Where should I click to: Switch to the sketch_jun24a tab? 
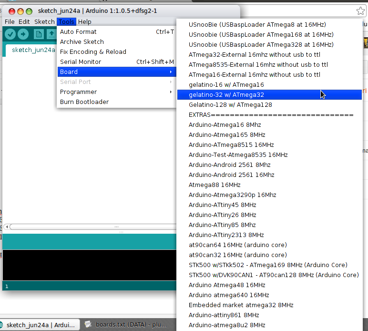pyautogui.click(x=33, y=50)
